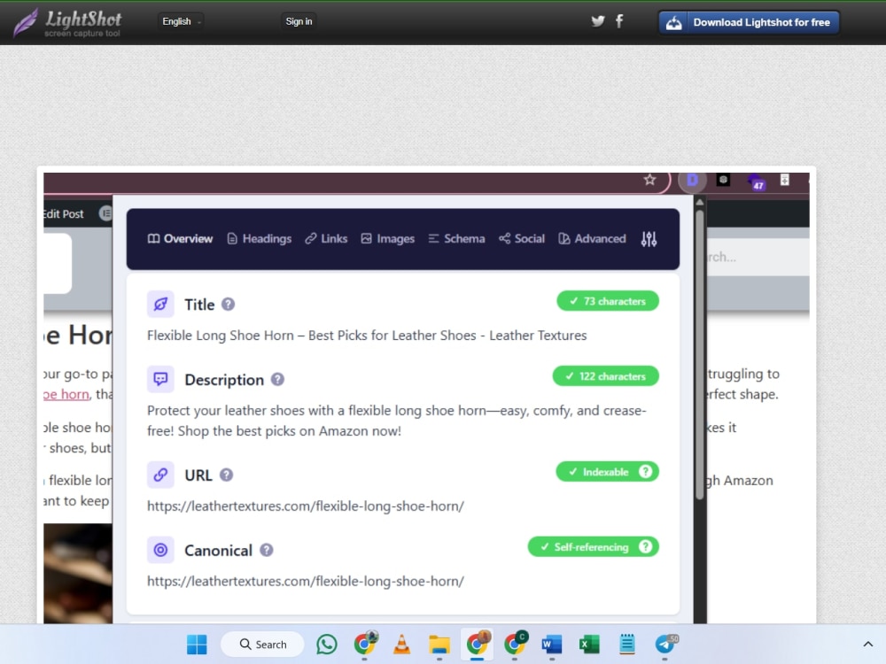Click the panel vertical scrollbar thumb
This screenshot has width=886, height=664.
(x=700, y=355)
